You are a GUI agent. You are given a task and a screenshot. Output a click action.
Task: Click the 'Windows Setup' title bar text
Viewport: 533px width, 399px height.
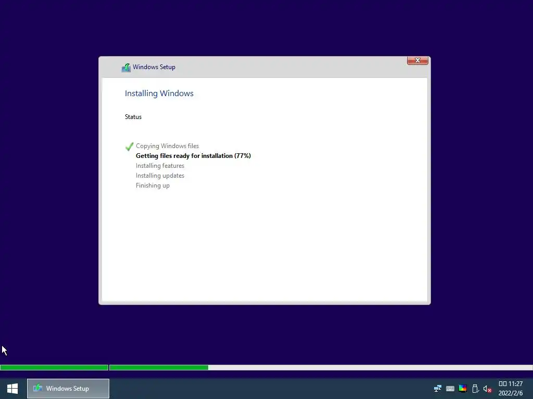point(154,67)
